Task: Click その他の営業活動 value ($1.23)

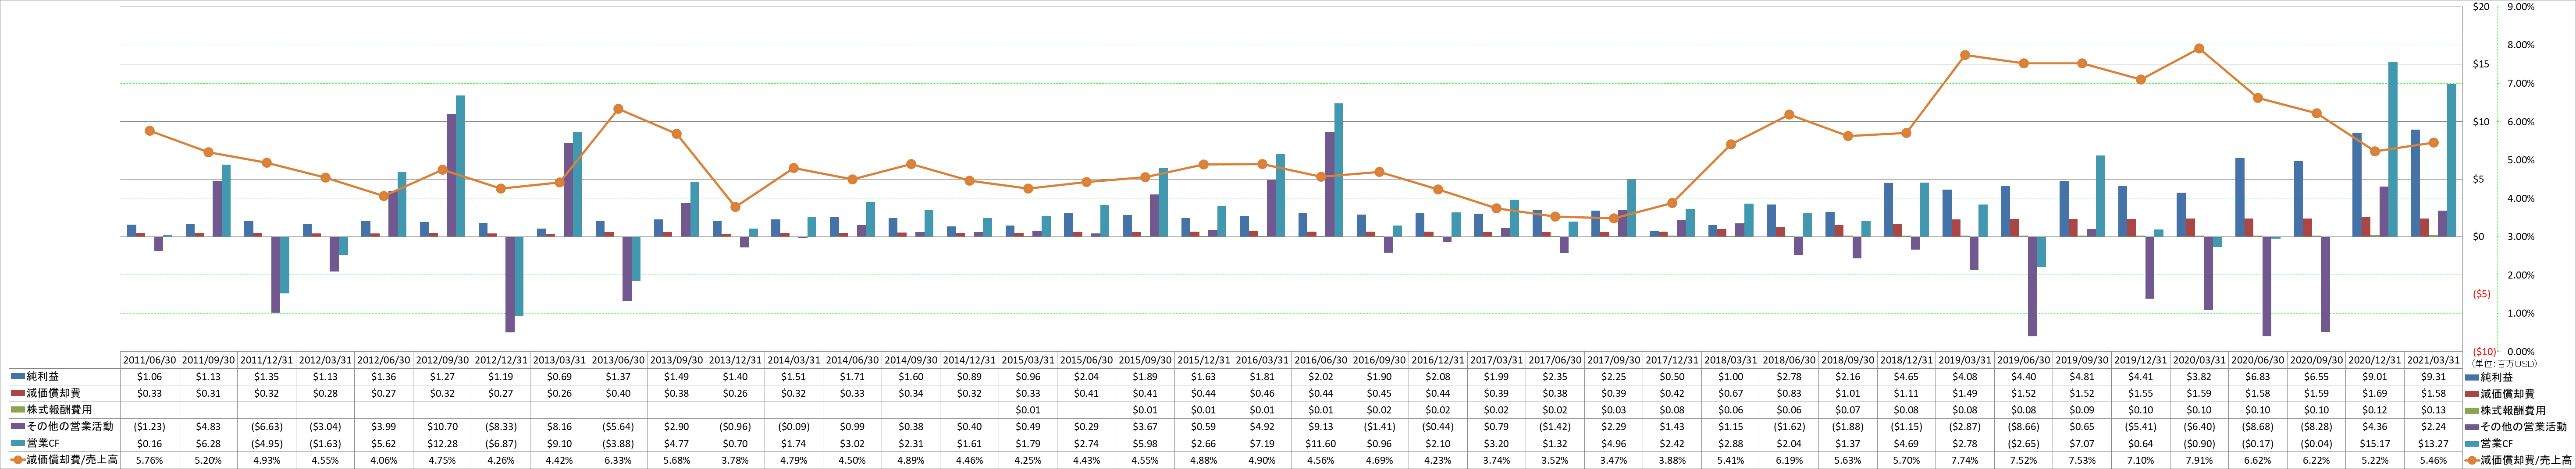Action: click(x=149, y=427)
